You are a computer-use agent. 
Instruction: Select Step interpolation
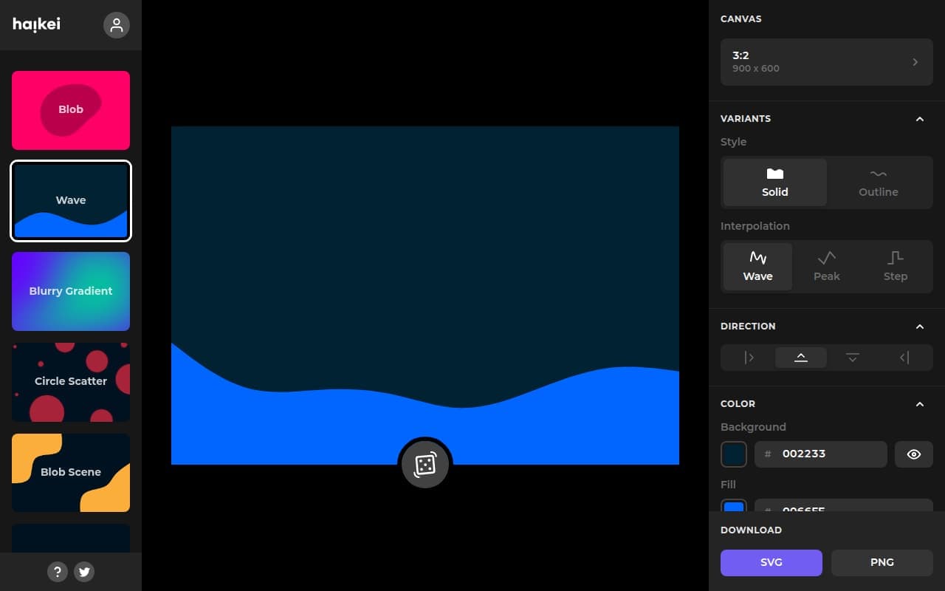click(x=896, y=267)
